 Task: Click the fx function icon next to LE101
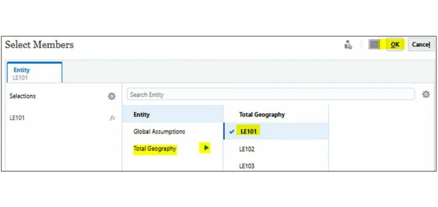(112, 118)
